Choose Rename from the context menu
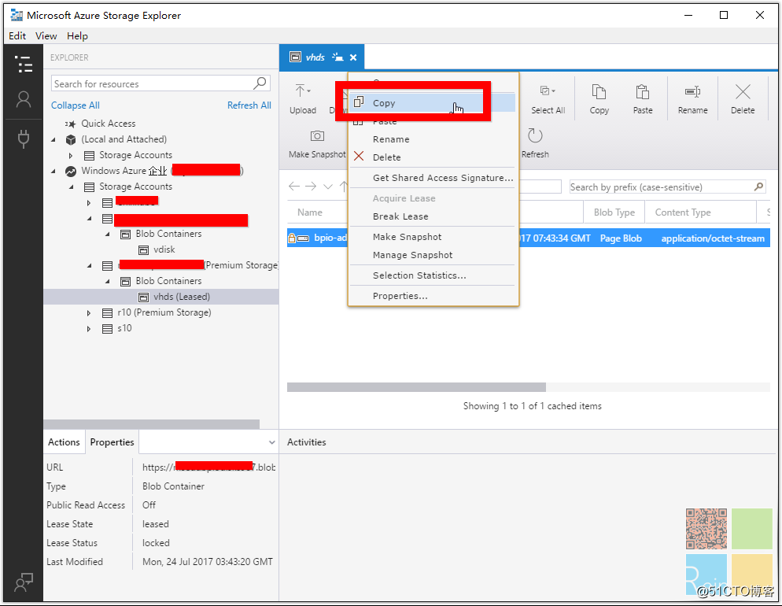Viewport: 782px width, 606px height. (x=433, y=139)
